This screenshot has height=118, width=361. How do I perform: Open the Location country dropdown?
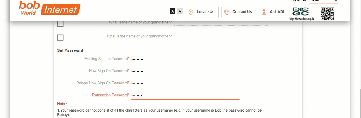(x=323, y=1)
